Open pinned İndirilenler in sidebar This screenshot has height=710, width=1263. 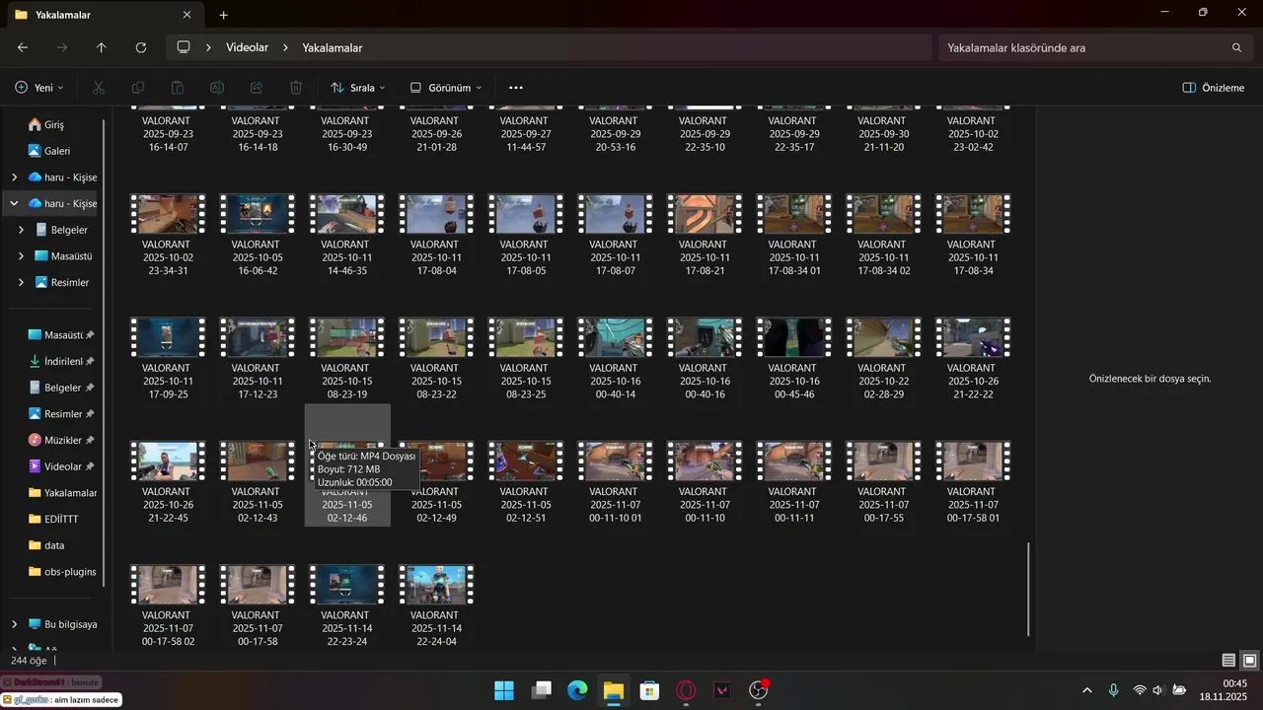[x=61, y=361]
